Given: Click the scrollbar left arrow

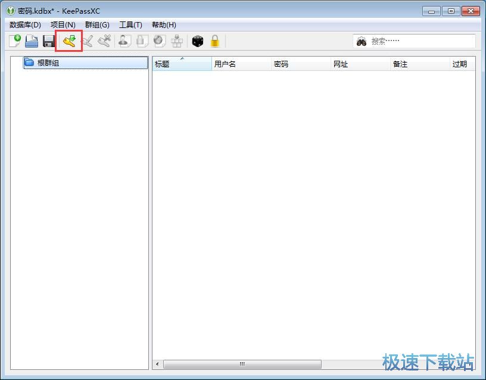Looking at the screenshot, I should point(157,364).
